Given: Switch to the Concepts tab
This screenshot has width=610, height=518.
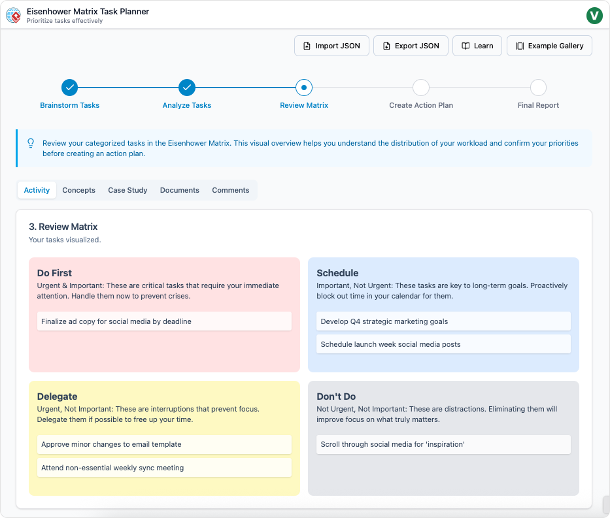Looking at the screenshot, I should (79, 190).
